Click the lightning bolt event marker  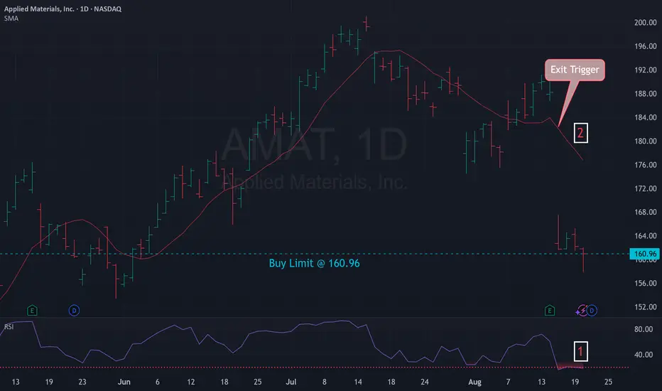(x=582, y=311)
